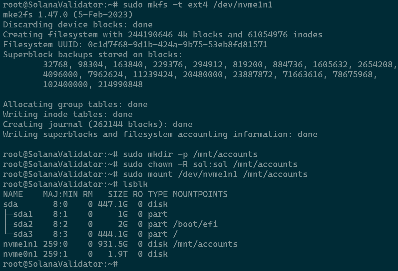Click the nvme0n1 device name in lsblk output
Image resolution: width=398 pixels, height=271 pixels.
pos(20,254)
